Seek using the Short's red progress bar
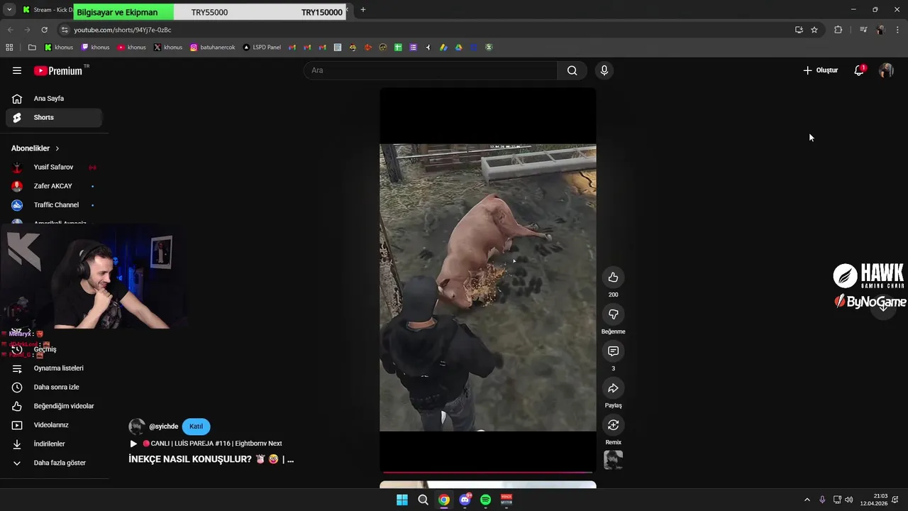 point(488,472)
